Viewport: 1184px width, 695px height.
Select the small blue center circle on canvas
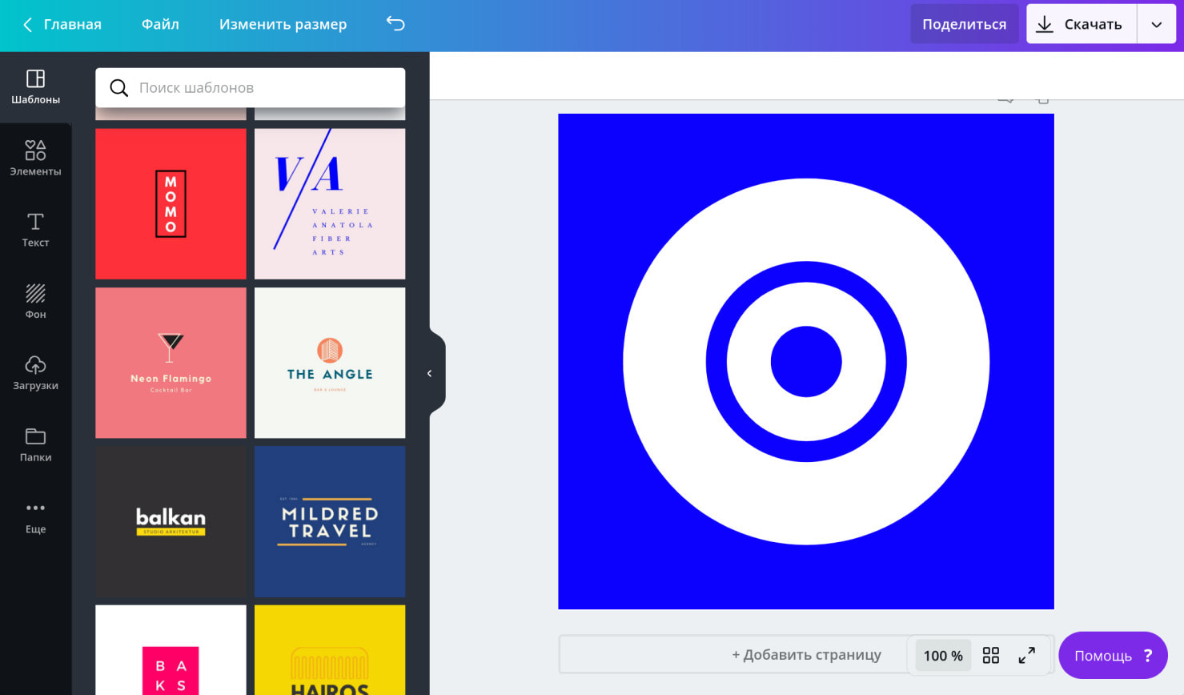click(806, 361)
